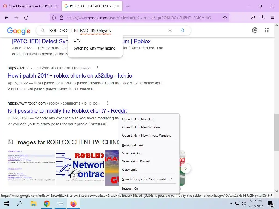Open the XML code screenshot thumbnail

(31, 168)
